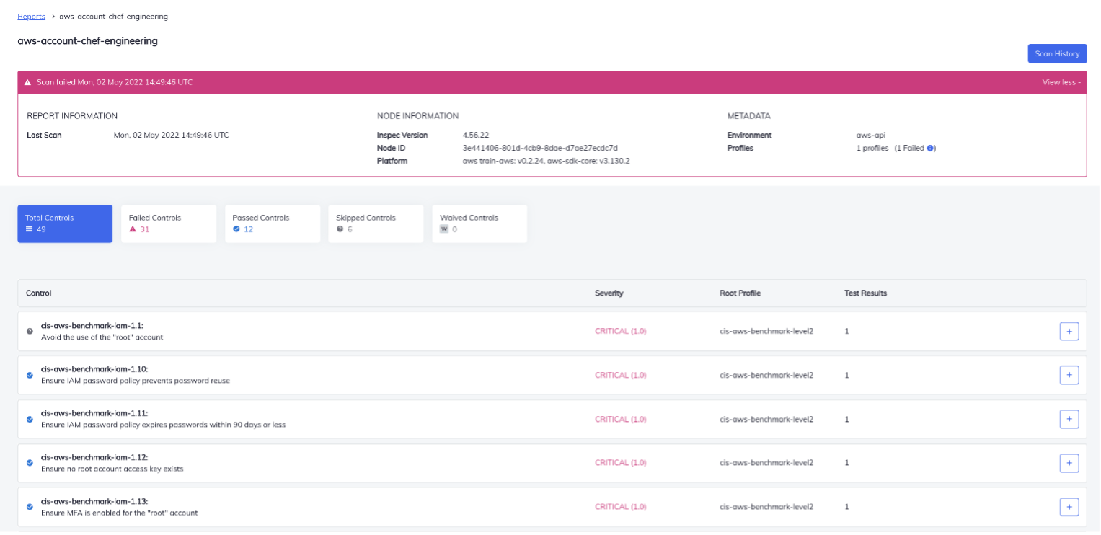Image resolution: width=1101 pixels, height=535 pixels.
Task: Click the passed status icon beside cis-aws-benchmark-iam-1.10
Action: 29,375
